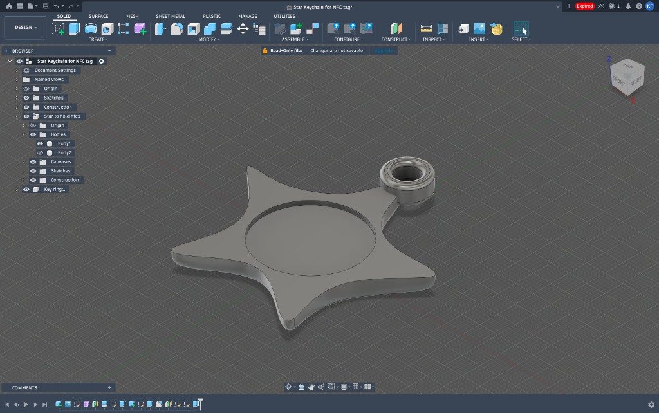Select the Fillet tool

pos(177,28)
